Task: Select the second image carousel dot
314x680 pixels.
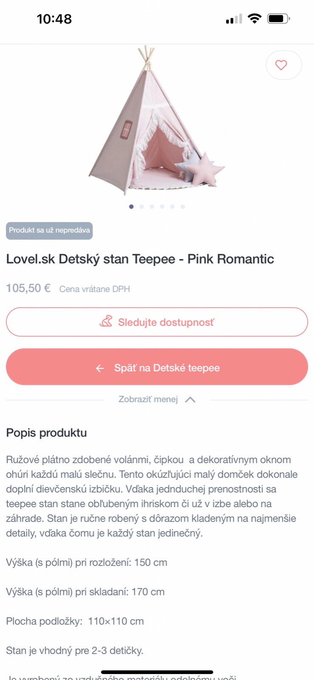Action: click(141, 207)
